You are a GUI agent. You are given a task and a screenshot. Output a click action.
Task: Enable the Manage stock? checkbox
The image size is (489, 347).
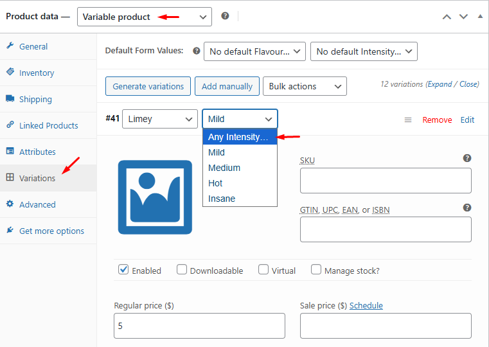(316, 269)
